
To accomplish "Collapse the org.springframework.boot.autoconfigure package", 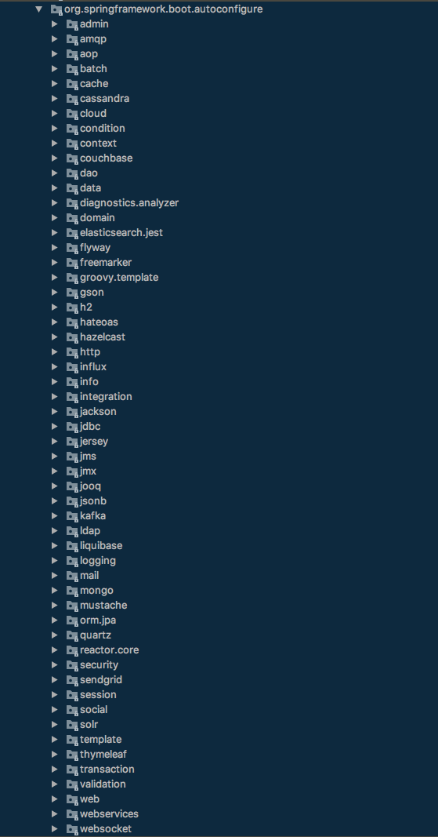I will [38, 9].
